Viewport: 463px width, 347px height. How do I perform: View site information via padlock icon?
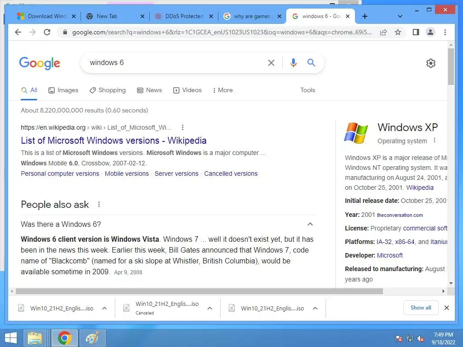click(65, 32)
